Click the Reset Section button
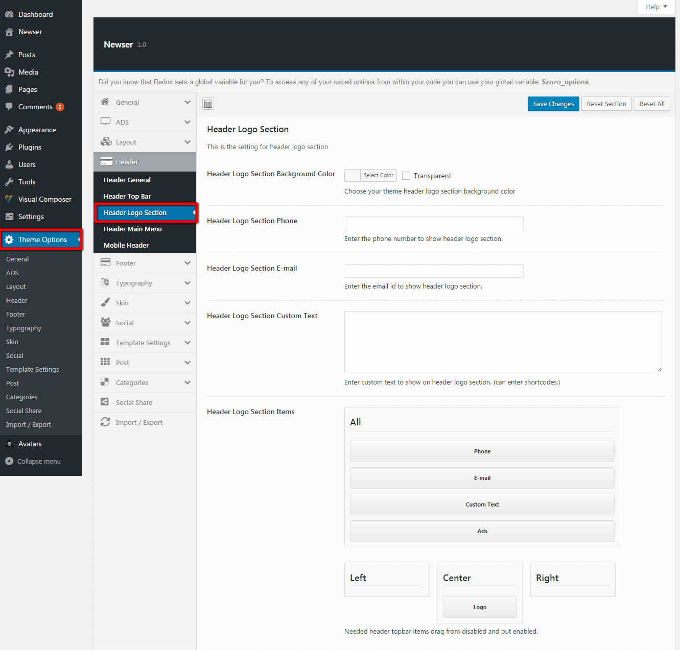The image size is (680, 650). [606, 104]
